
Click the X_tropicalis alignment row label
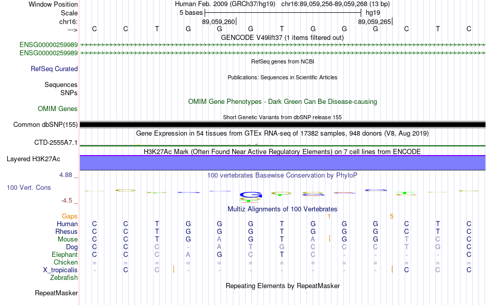coord(60,270)
